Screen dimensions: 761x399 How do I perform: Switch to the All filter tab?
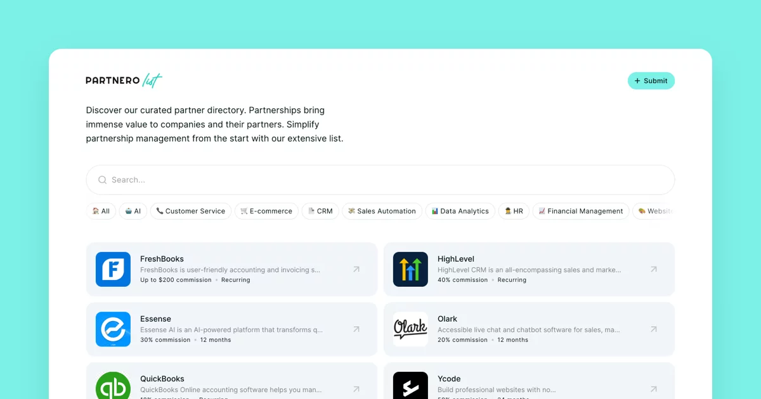point(101,211)
